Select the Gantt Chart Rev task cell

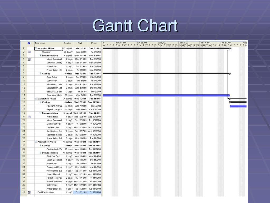click(x=48, y=124)
